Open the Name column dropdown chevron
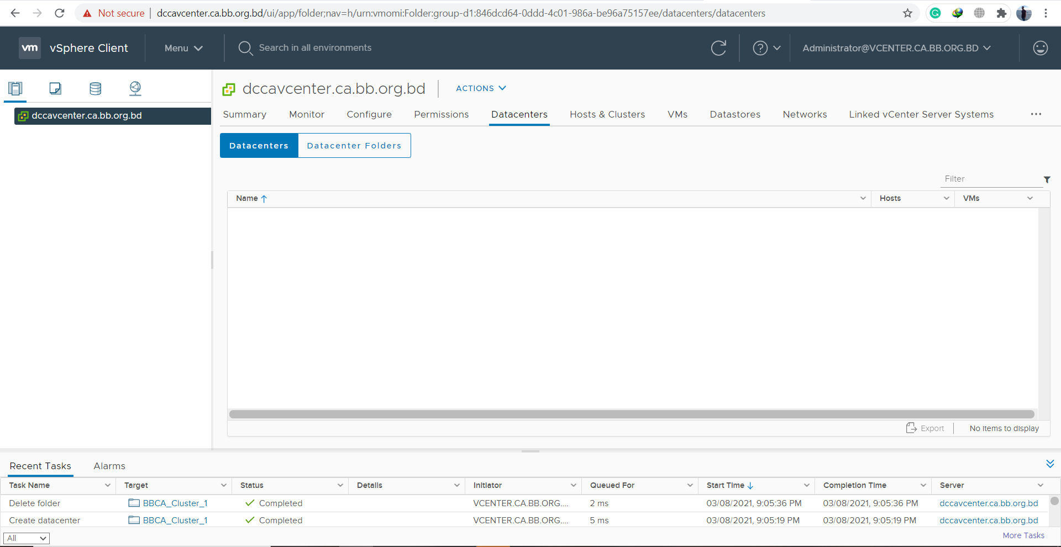The height and width of the screenshot is (547, 1061). (863, 198)
